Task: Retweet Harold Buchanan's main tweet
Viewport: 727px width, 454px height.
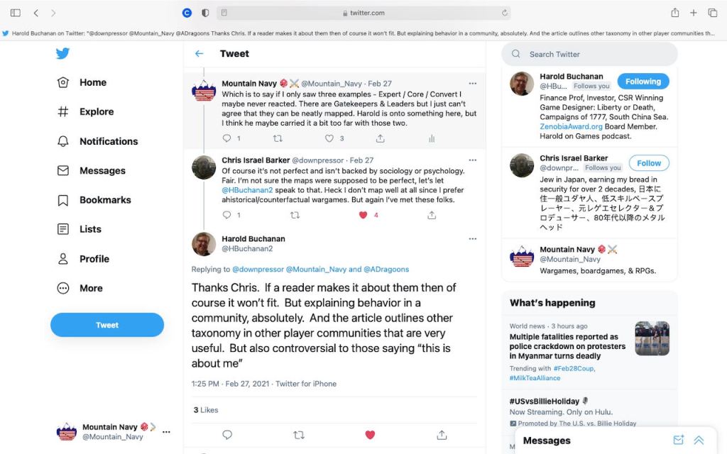Action: (299, 435)
